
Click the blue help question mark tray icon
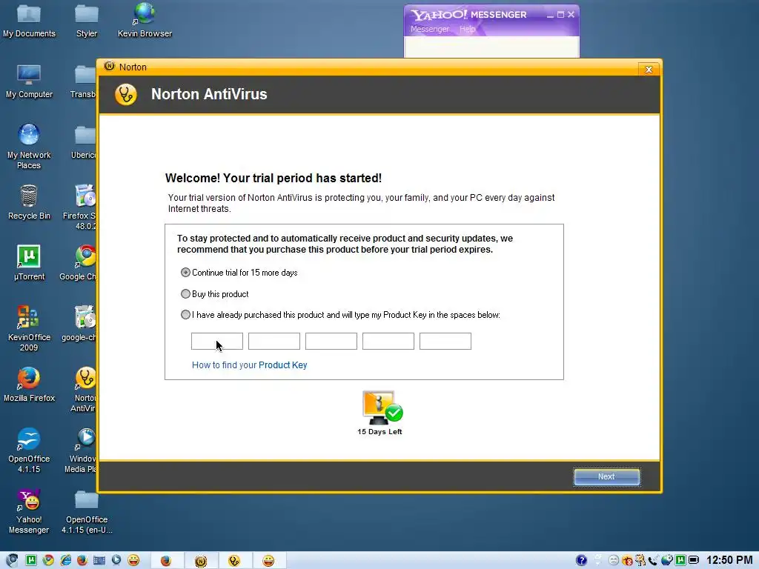(581, 560)
